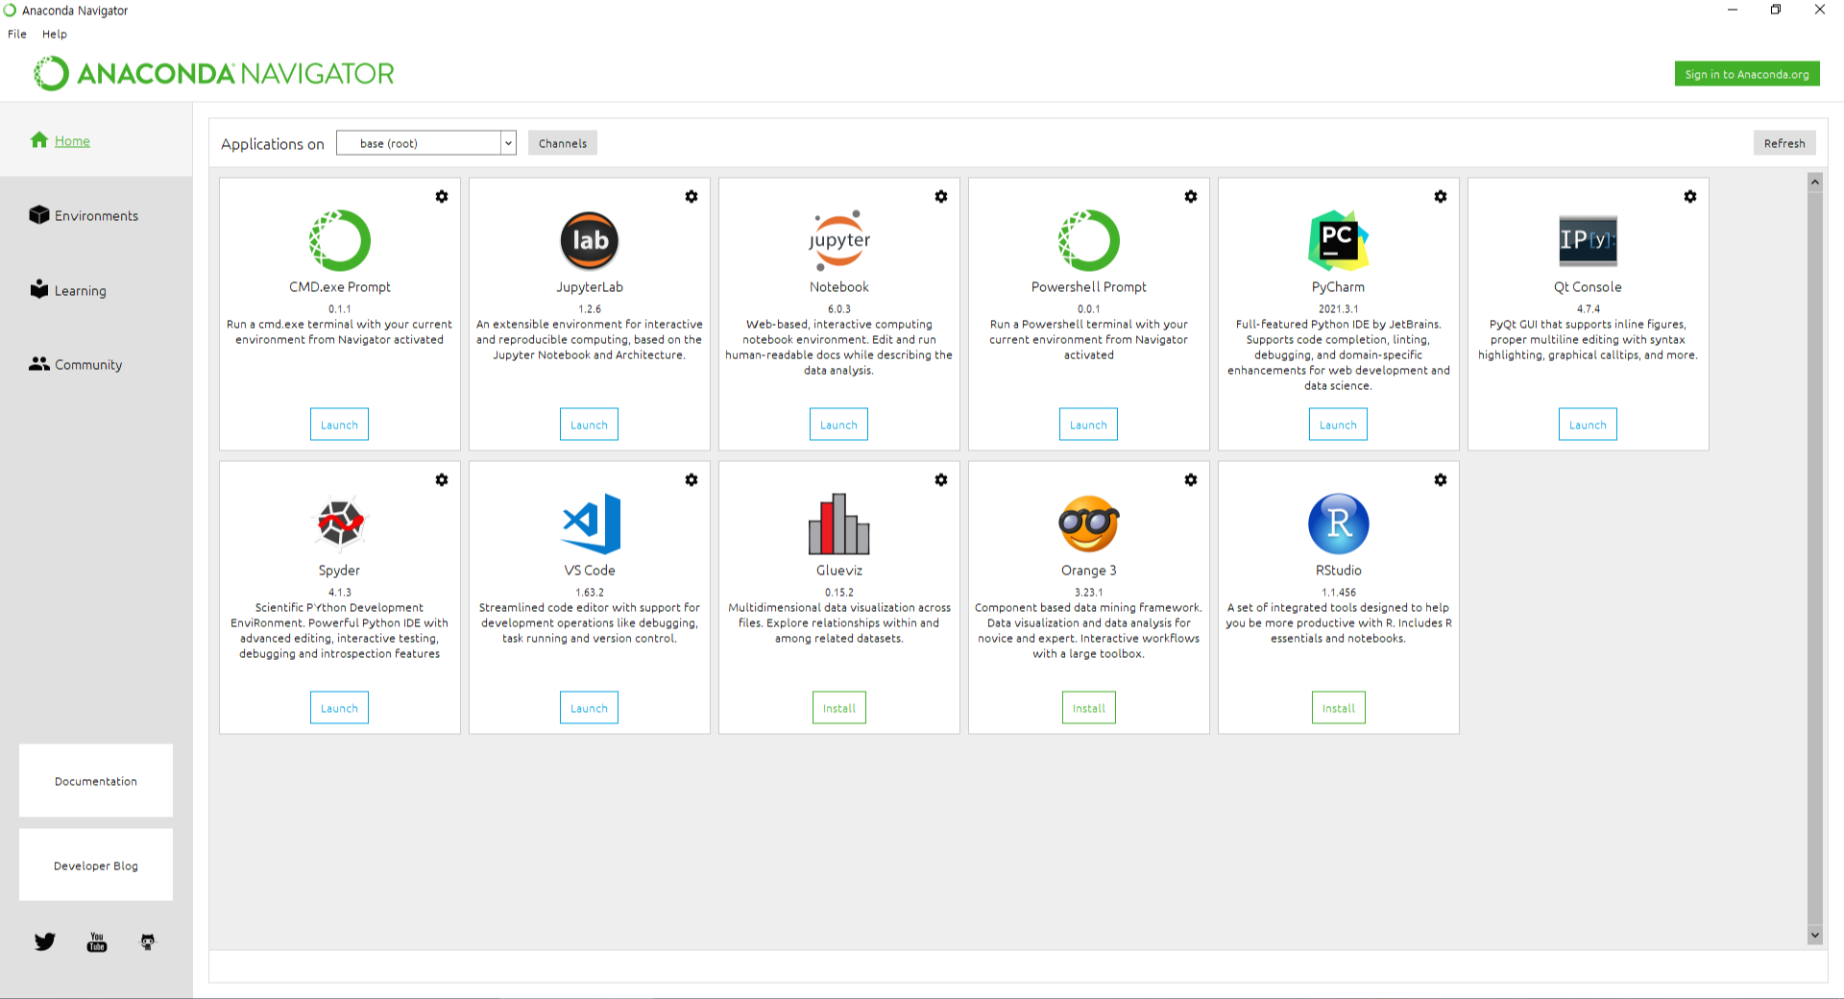Viewport: 1844px width, 999px height.
Task: Open the GitHub link icon
Action: (x=148, y=942)
